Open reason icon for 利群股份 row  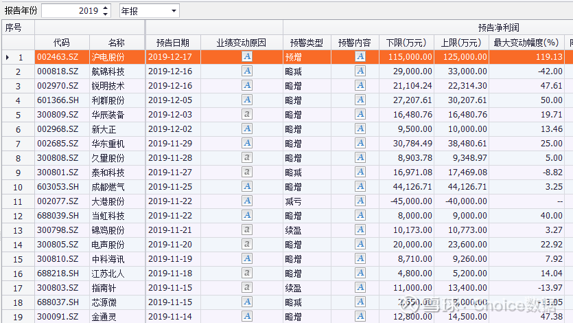tap(247, 100)
